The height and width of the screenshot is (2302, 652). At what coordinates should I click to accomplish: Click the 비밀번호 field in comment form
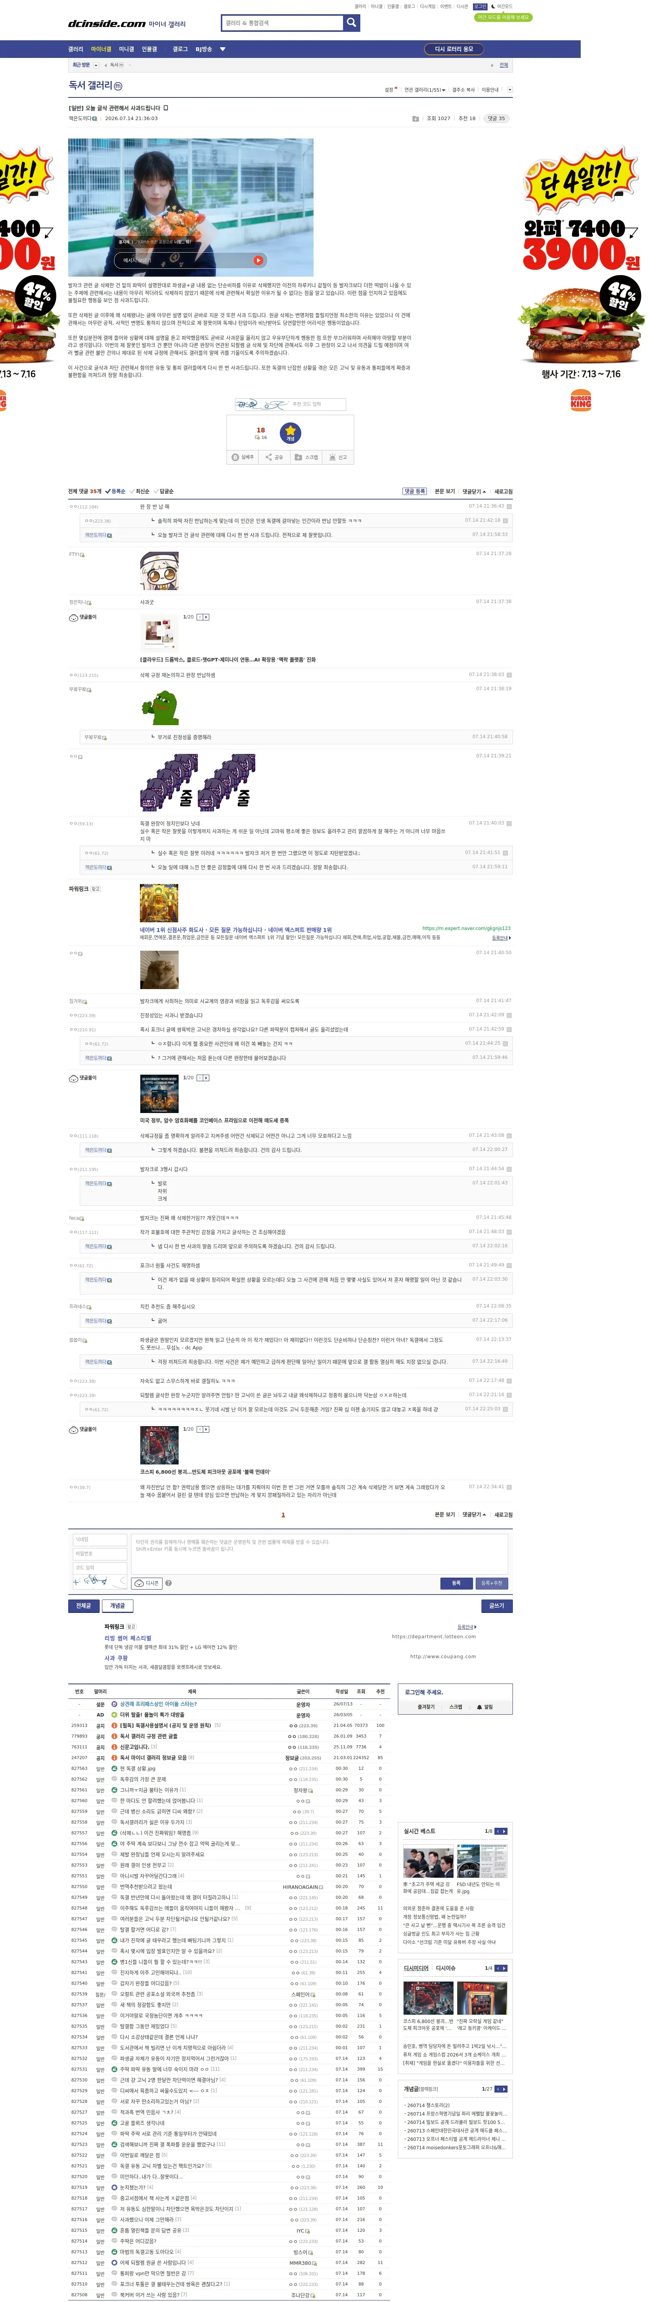pyautogui.click(x=99, y=1553)
